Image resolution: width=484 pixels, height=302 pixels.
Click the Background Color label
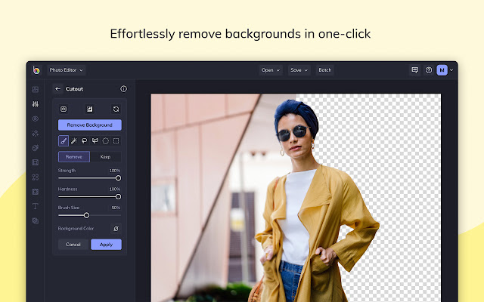tap(76, 228)
